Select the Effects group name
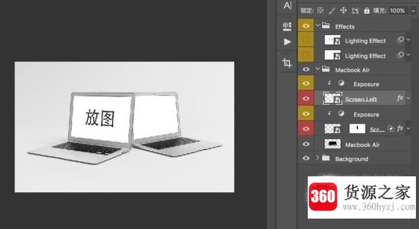The image size is (419, 229). [x=345, y=26]
